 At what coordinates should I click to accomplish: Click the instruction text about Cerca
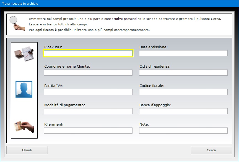point(125,19)
